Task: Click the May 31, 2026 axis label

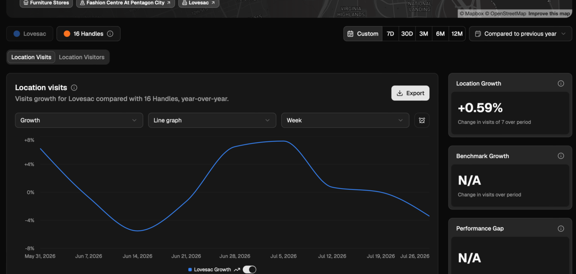Action: [40, 256]
